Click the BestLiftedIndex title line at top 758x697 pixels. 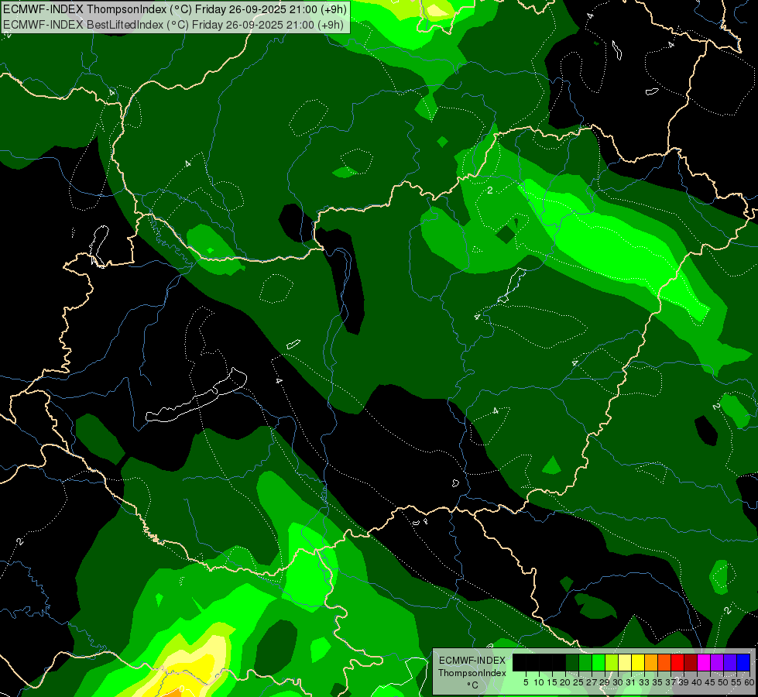pyautogui.click(x=173, y=25)
